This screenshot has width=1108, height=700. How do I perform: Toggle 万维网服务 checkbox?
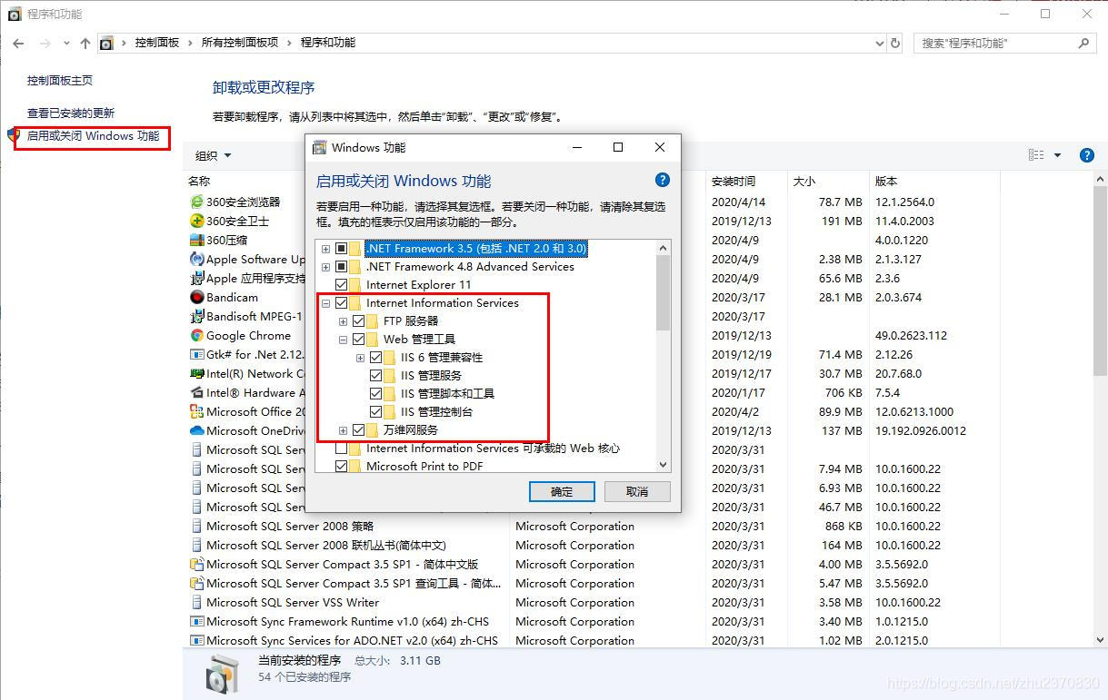(359, 429)
